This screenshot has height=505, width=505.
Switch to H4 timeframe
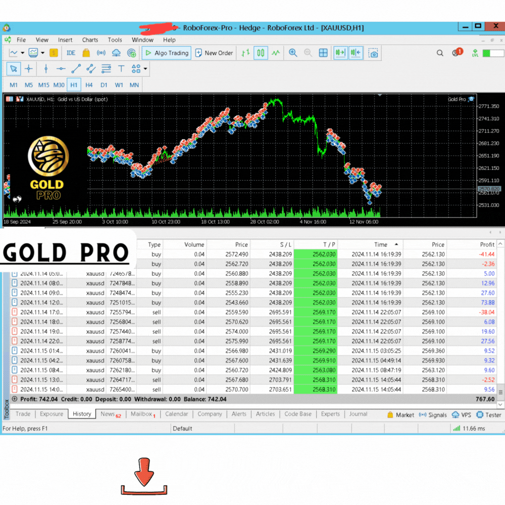[89, 85]
